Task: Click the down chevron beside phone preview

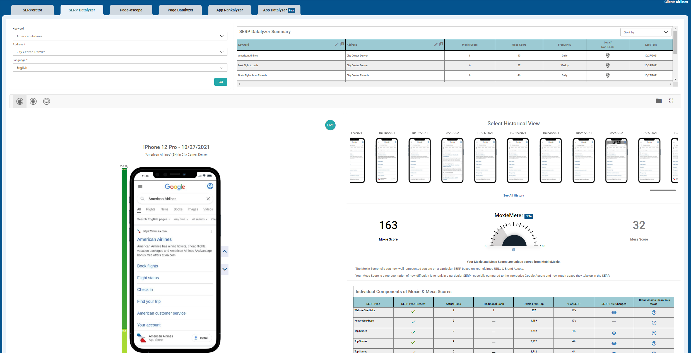Action: pyautogui.click(x=225, y=269)
